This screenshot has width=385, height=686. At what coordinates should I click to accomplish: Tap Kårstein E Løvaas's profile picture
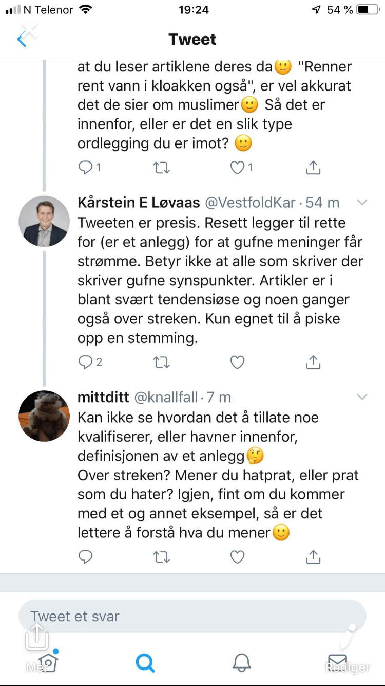[44, 222]
